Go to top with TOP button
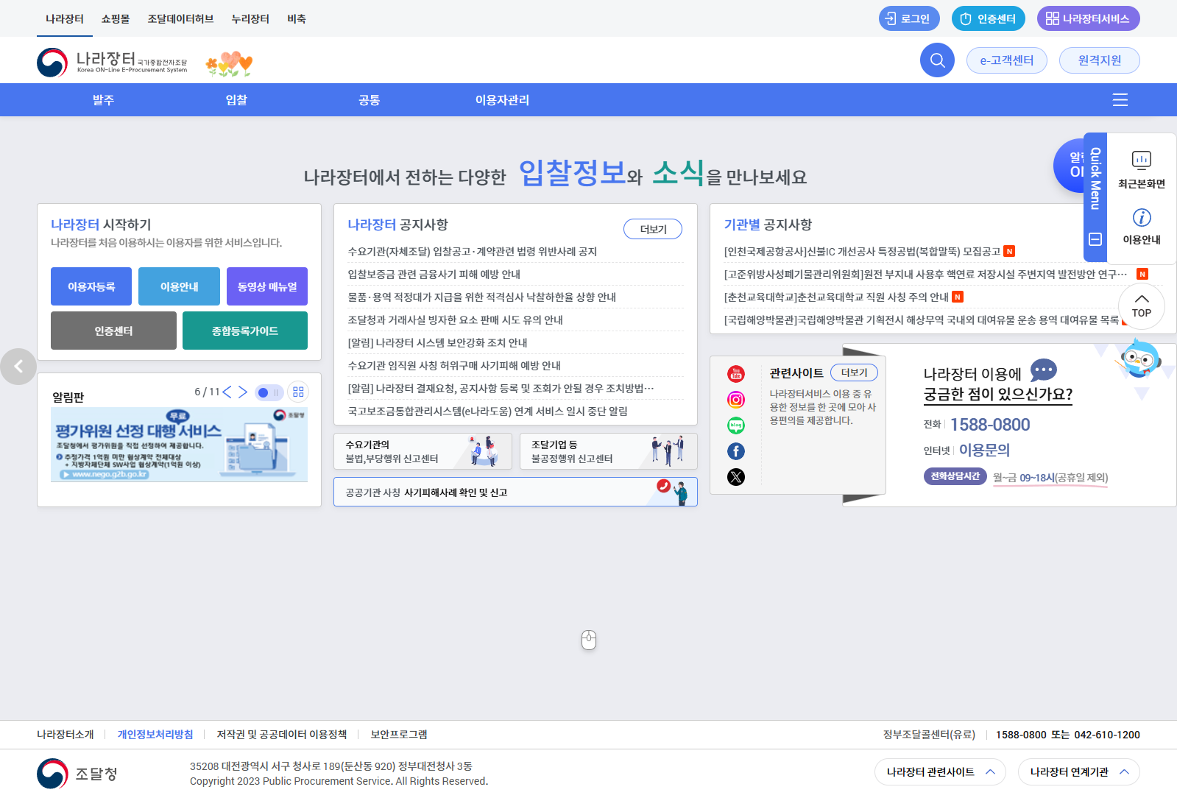Image resolution: width=1177 pixels, height=798 pixels. pos(1142,306)
